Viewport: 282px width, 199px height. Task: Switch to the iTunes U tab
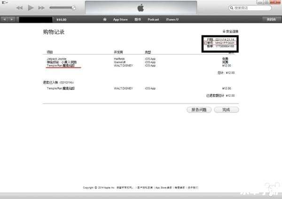tap(172, 20)
